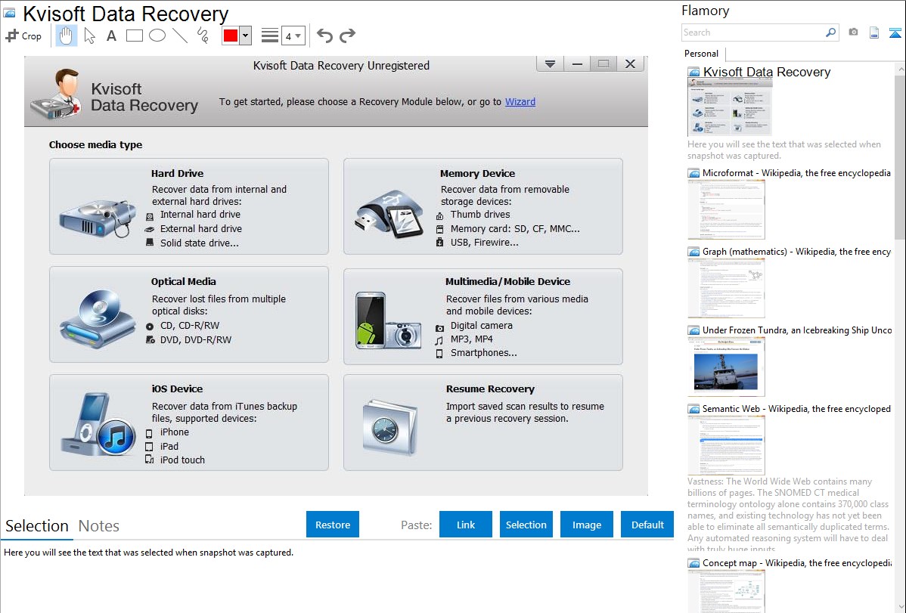Select the straight line tool

180,36
